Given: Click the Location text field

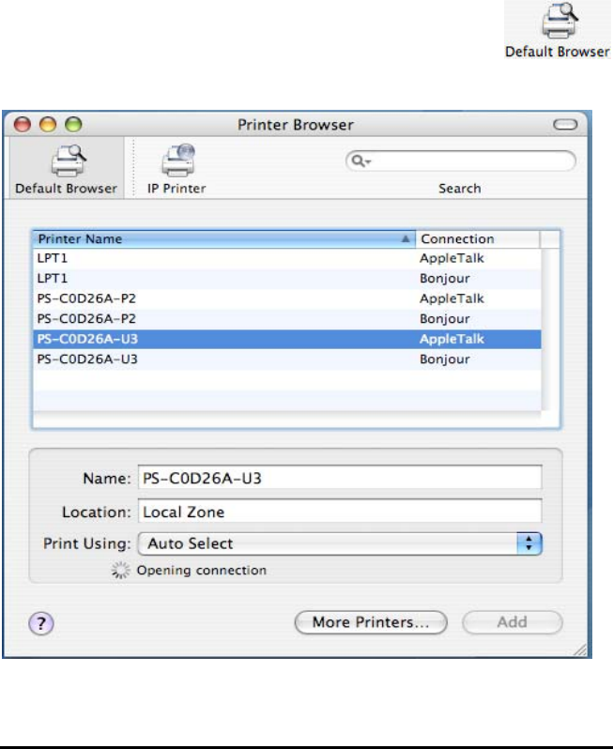Looking at the screenshot, I should 340,512.
